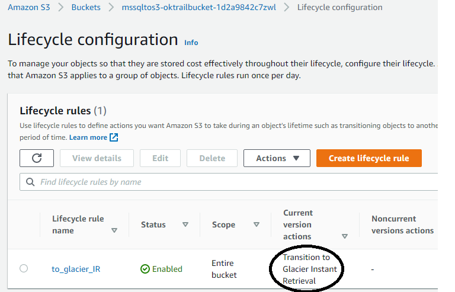455x292 pixels.
Task: Click the Learn more link
Action: coord(88,137)
